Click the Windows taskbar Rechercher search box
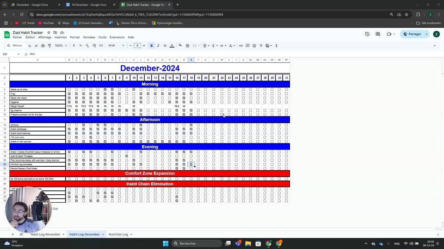Image resolution: width=444 pixels, height=249 pixels. tap(197, 243)
